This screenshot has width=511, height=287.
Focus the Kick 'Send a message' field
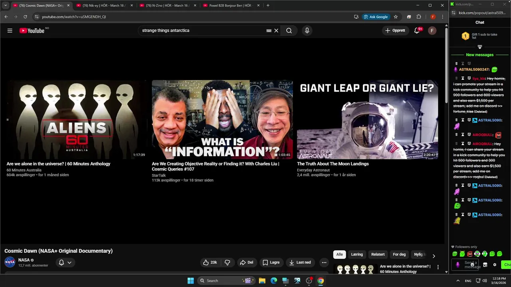pyautogui.click(x=464, y=265)
